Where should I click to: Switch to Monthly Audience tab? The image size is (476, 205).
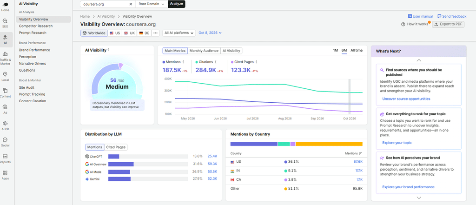(x=204, y=51)
